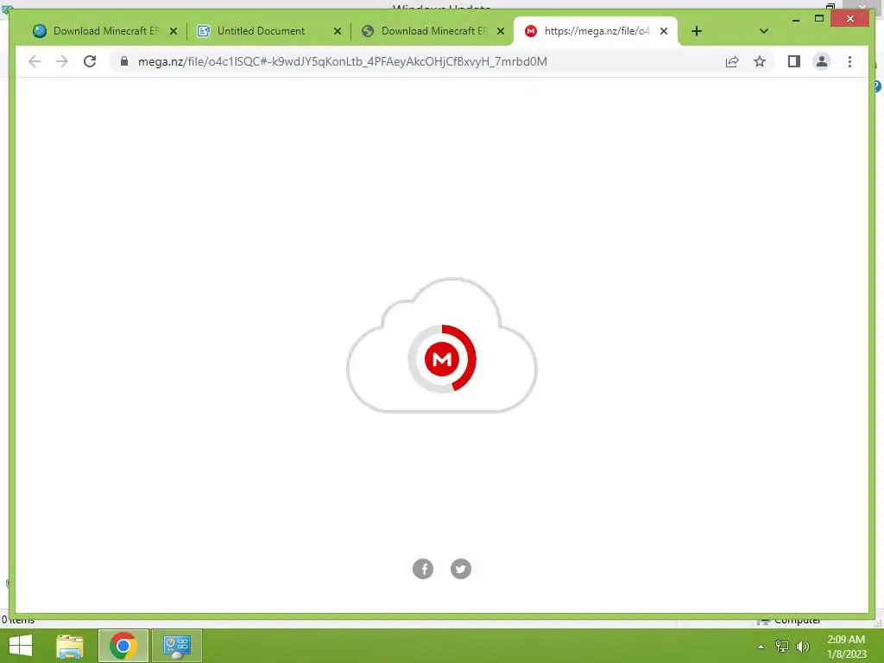Reload the MEGA page

(90, 61)
